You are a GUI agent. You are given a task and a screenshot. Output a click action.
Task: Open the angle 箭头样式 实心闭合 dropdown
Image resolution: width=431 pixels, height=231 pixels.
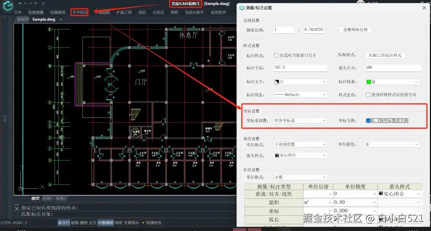pyautogui.click(x=301, y=155)
